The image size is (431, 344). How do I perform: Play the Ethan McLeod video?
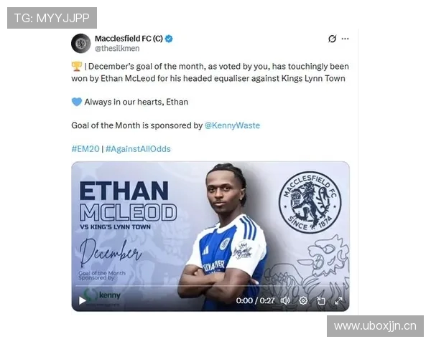82,301
